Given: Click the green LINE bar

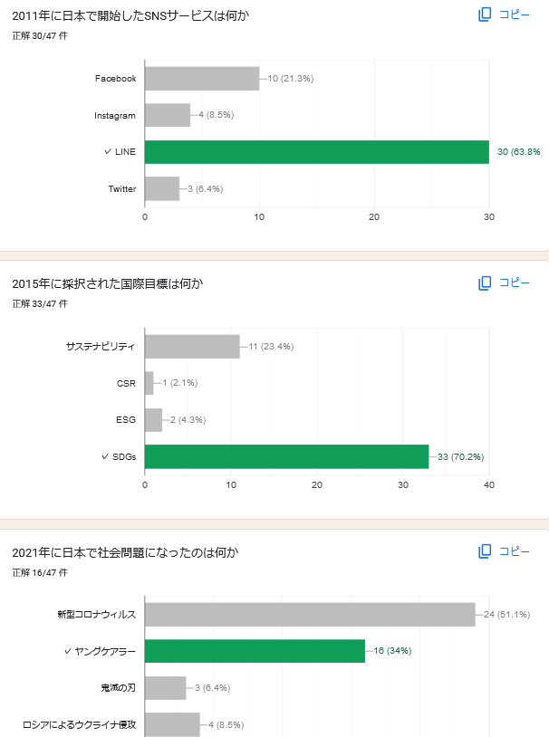Looking at the screenshot, I should (x=316, y=152).
